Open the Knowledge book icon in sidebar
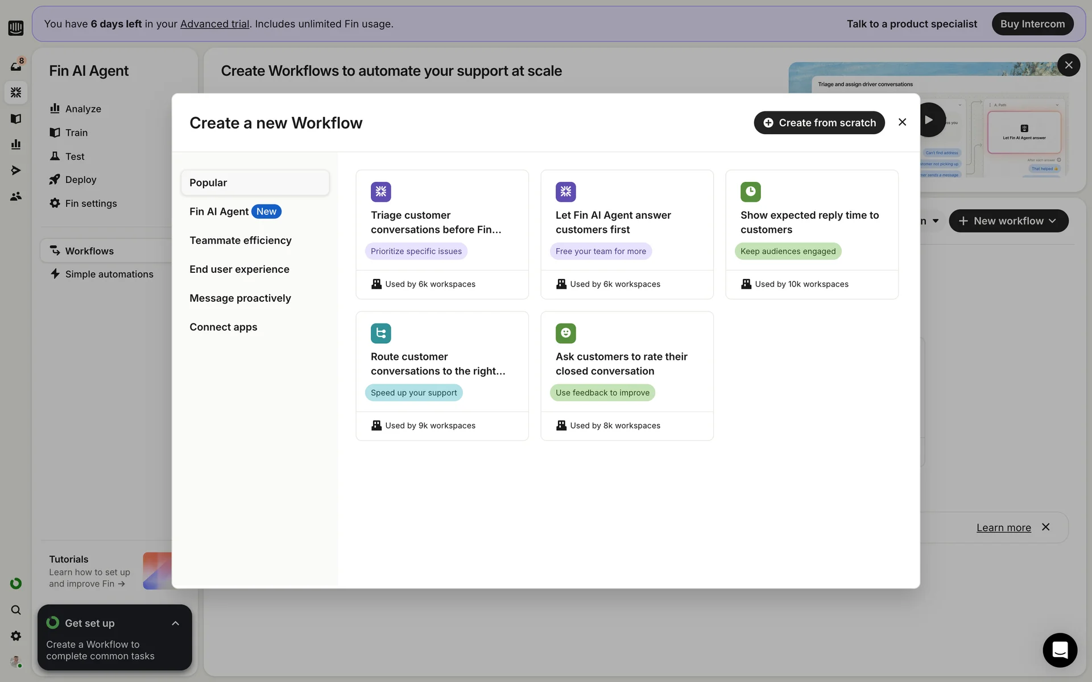This screenshot has height=682, width=1092. coord(16,118)
